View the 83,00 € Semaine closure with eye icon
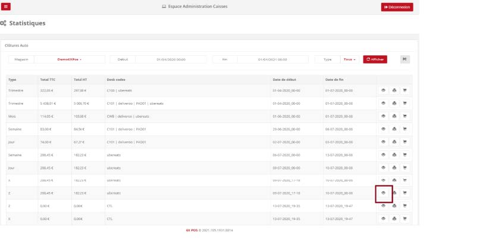 [x=384, y=129]
